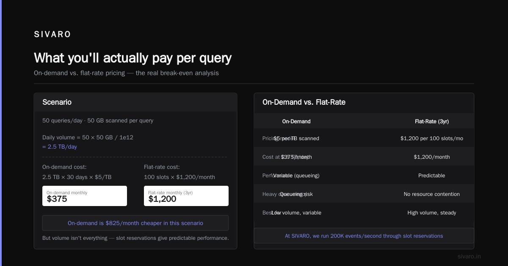Image resolution: width=508 pixels, height=266 pixels.
Task: Click the 'On-demand cost:' label
Action: (x=64, y=167)
